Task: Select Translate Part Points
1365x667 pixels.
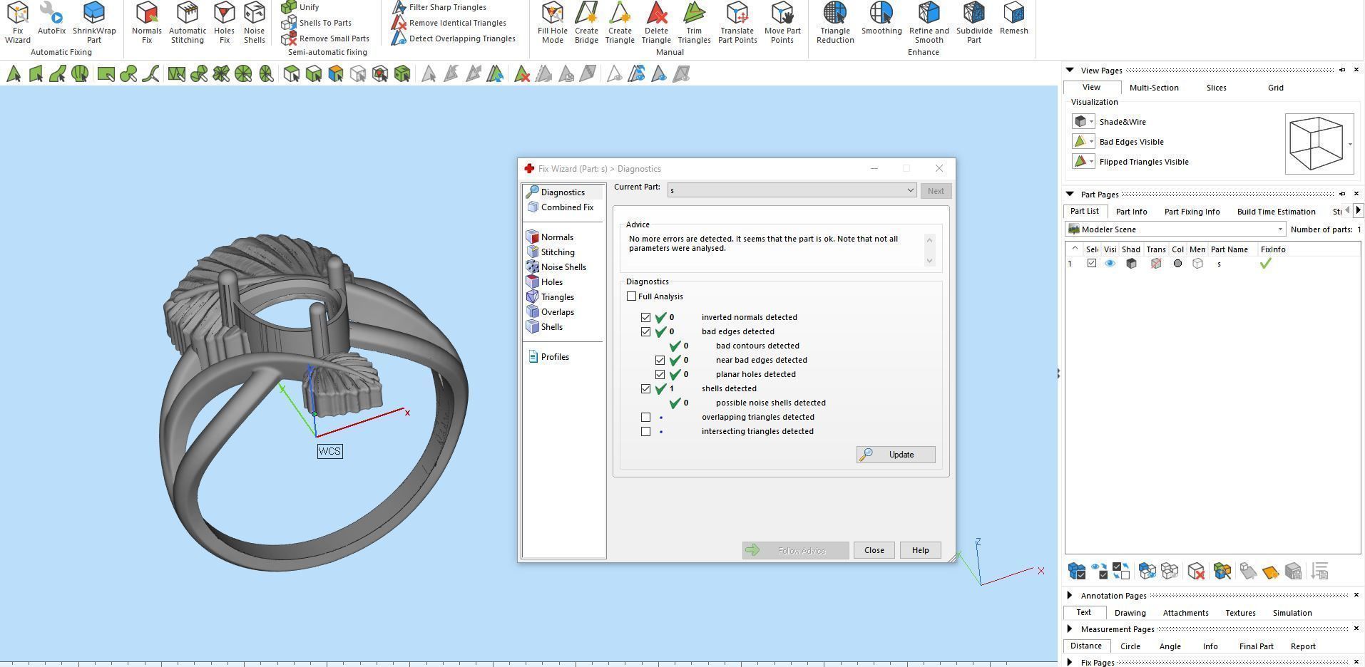Action: tap(737, 22)
